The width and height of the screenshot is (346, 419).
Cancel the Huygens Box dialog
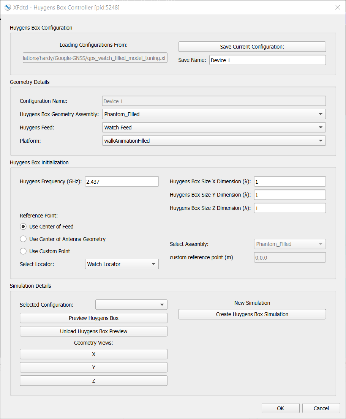(x=321, y=408)
